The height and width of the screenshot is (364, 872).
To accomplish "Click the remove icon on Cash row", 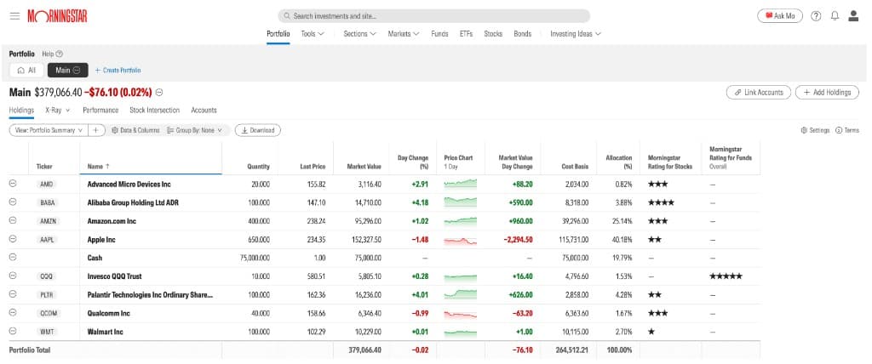I will pos(14,258).
